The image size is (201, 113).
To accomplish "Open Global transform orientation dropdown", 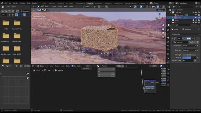I will click(x=87, y=7).
